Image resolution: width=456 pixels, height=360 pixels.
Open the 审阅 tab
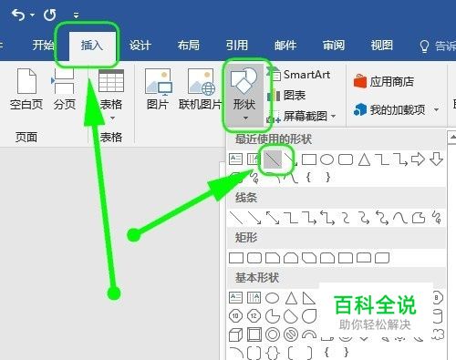[x=334, y=46]
